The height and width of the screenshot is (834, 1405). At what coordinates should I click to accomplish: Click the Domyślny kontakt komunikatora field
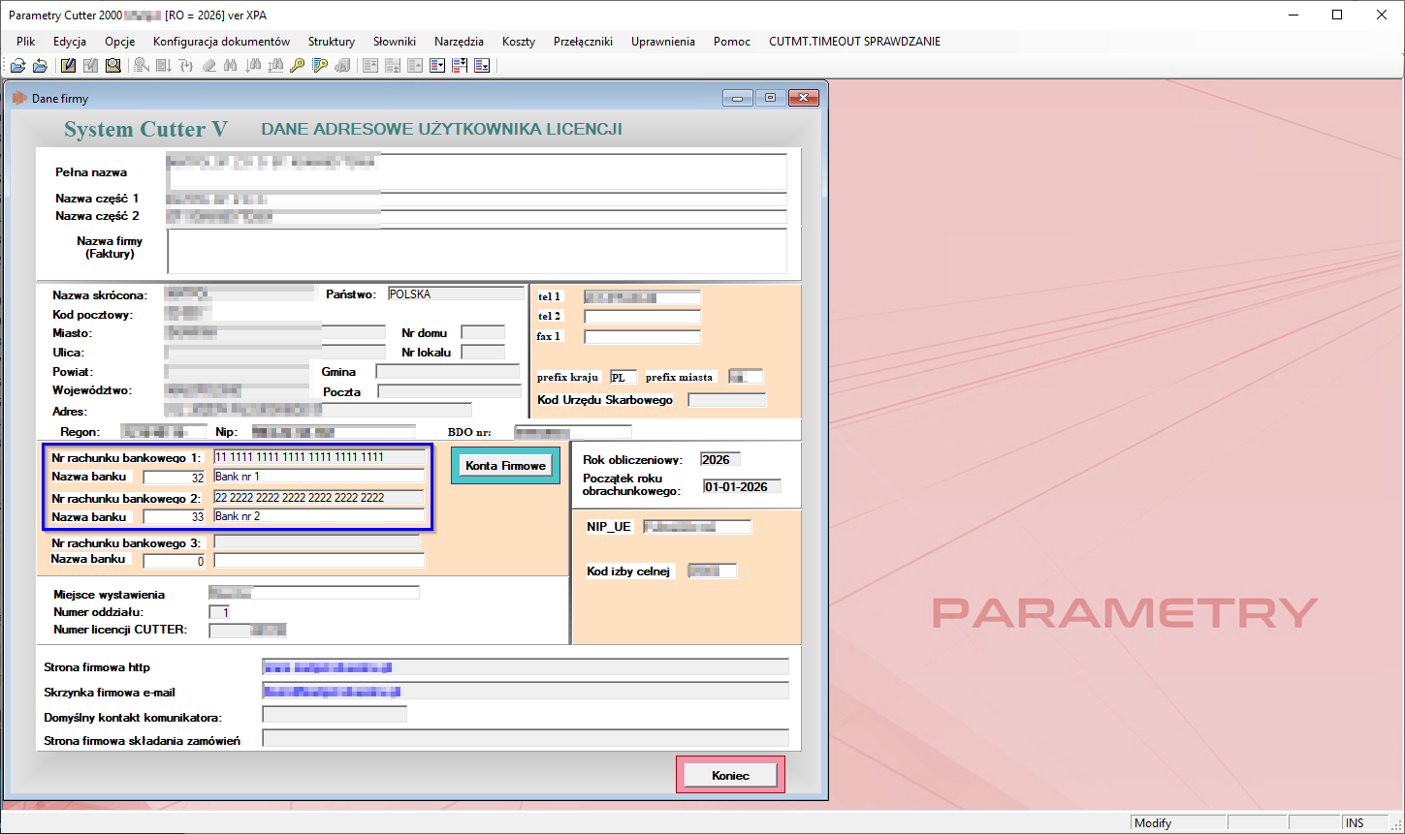(x=335, y=715)
